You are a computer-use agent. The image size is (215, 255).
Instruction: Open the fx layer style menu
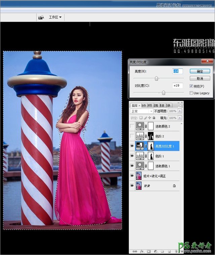tap(142, 251)
